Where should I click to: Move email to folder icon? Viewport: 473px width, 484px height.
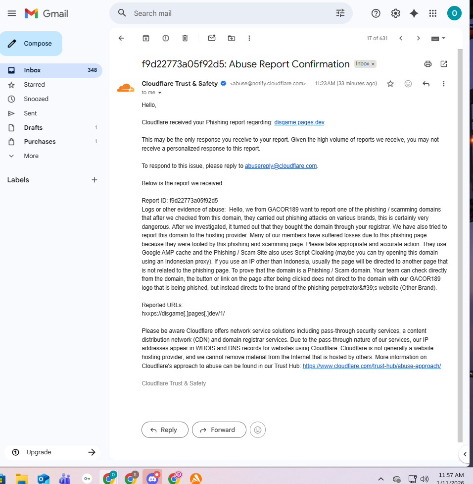[x=231, y=38]
